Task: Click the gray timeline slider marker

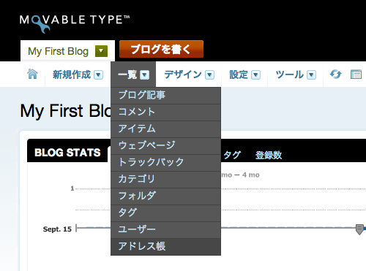Action: pyautogui.click(x=359, y=229)
